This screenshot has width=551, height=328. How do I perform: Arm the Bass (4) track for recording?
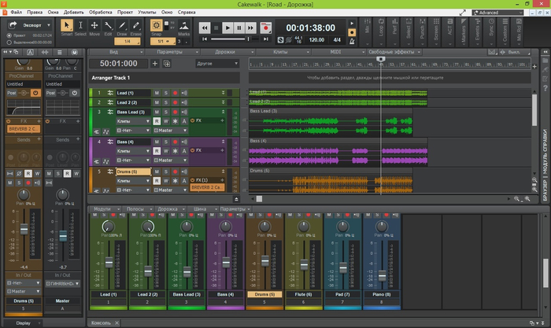[175, 142]
